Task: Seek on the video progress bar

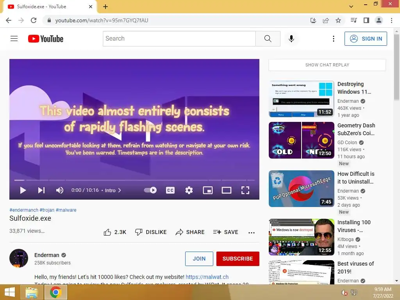Action: click(134, 180)
